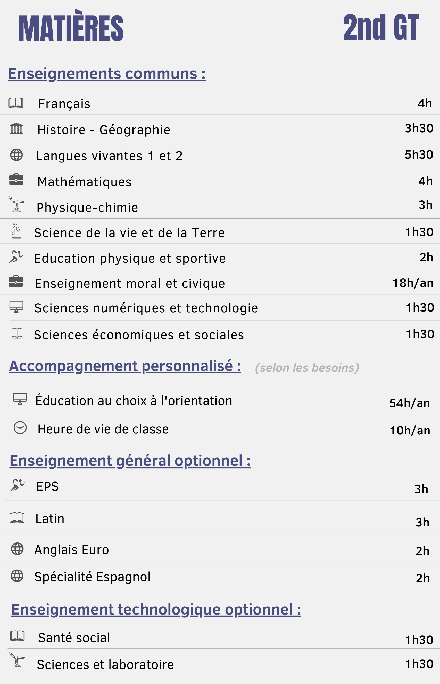Click the clock icon beside Heure de vie de classe
This screenshot has width=440, height=684.
(x=20, y=428)
